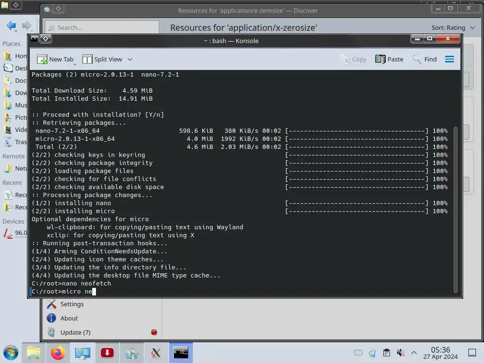This screenshot has width=484, height=363.
Task: Open the X app icon on taskbar
Action: click(x=156, y=353)
